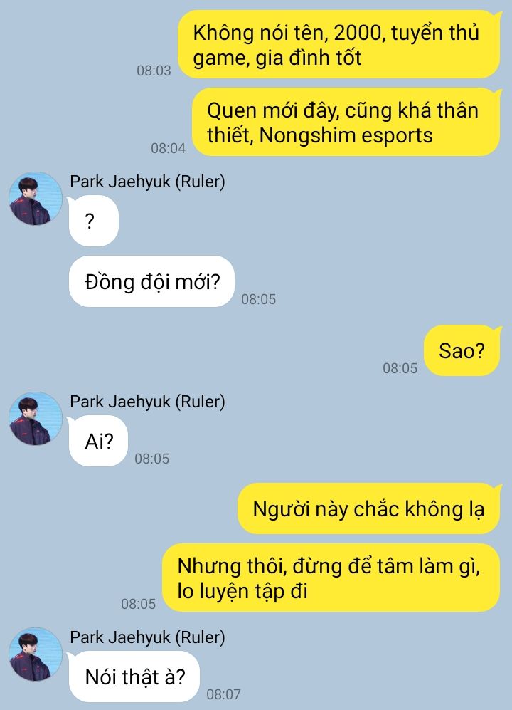Tap the white 'Ai?' message bubble
Screen dimensions: 512x710
click(98, 441)
